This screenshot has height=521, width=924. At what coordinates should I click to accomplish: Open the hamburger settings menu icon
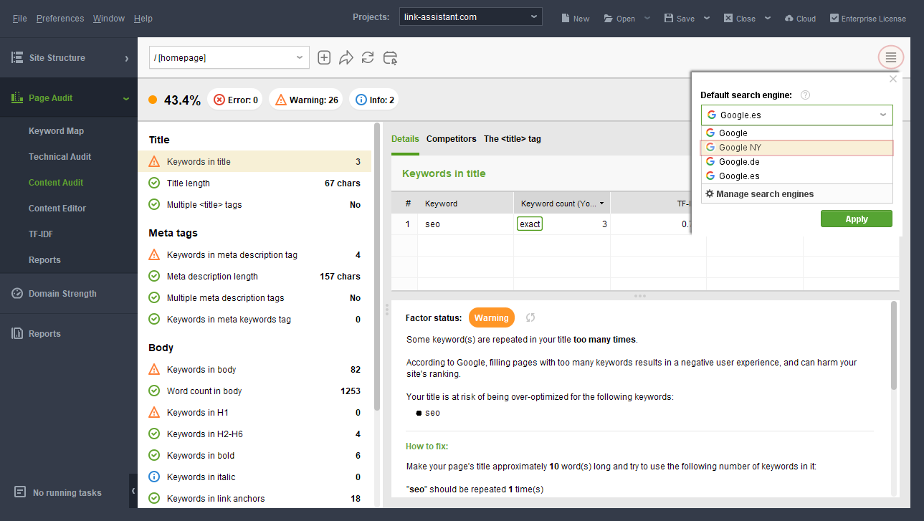click(891, 57)
